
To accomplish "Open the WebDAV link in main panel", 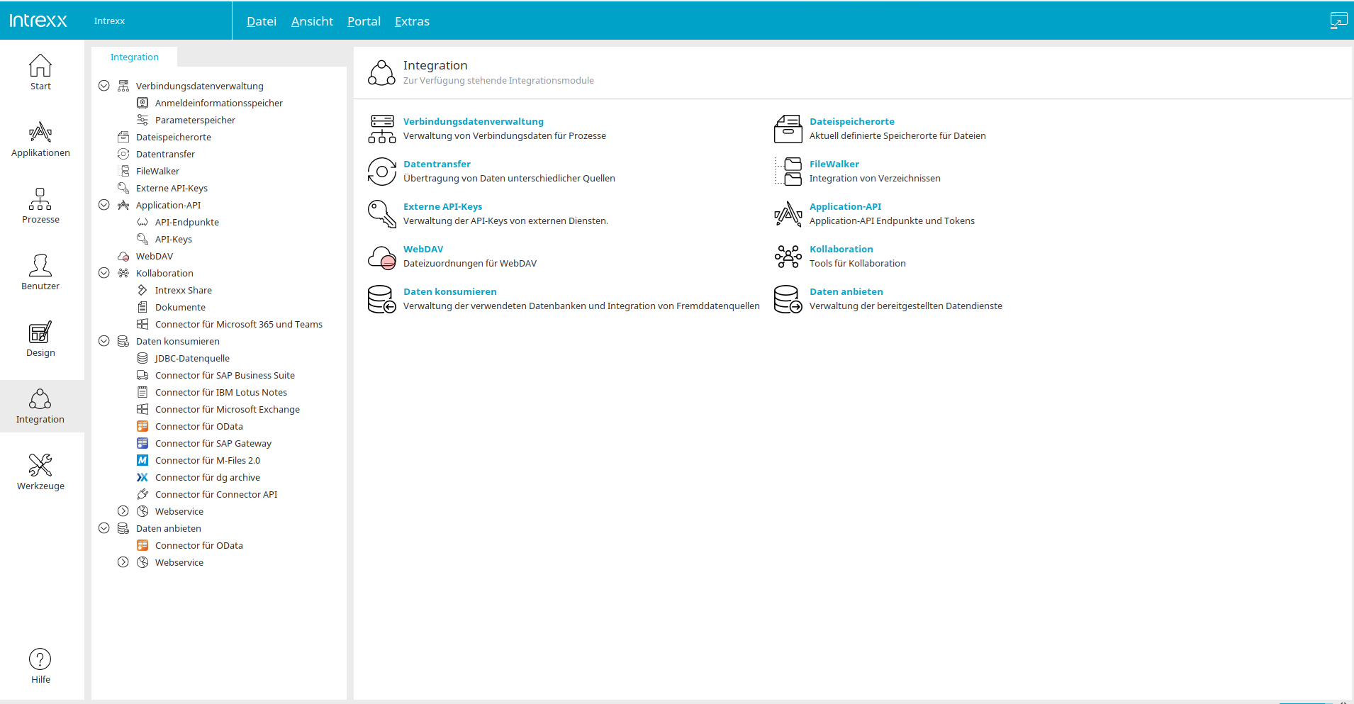I will [x=423, y=249].
